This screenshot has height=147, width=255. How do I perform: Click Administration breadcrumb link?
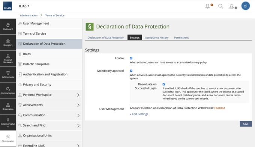(28, 15)
